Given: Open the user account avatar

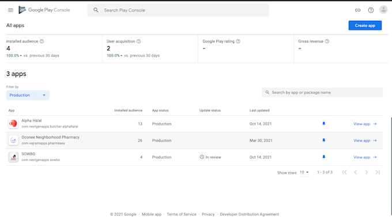Looking at the screenshot, I should pos(383,10).
